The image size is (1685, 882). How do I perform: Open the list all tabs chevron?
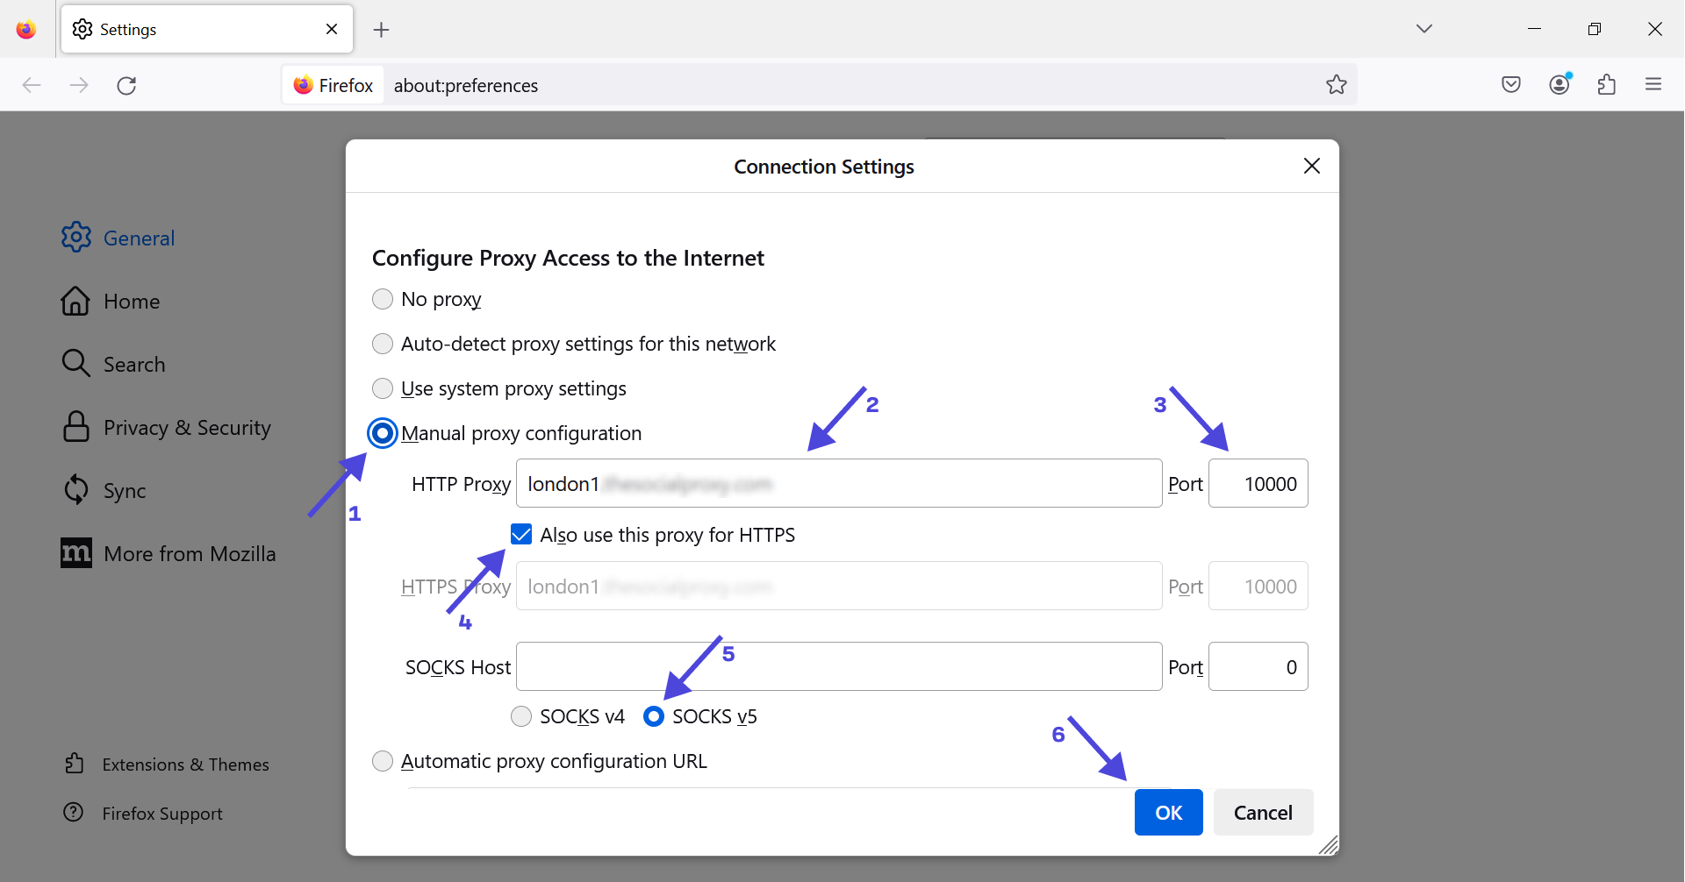1424,29
